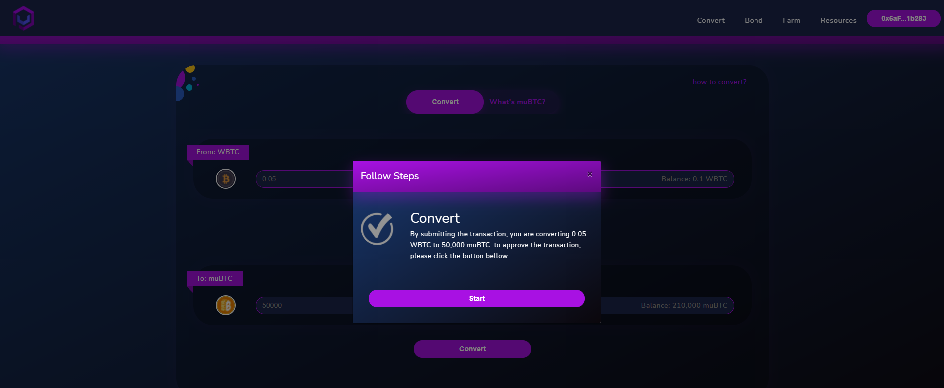Open the Bond navigation menu item

coord(754,20)
